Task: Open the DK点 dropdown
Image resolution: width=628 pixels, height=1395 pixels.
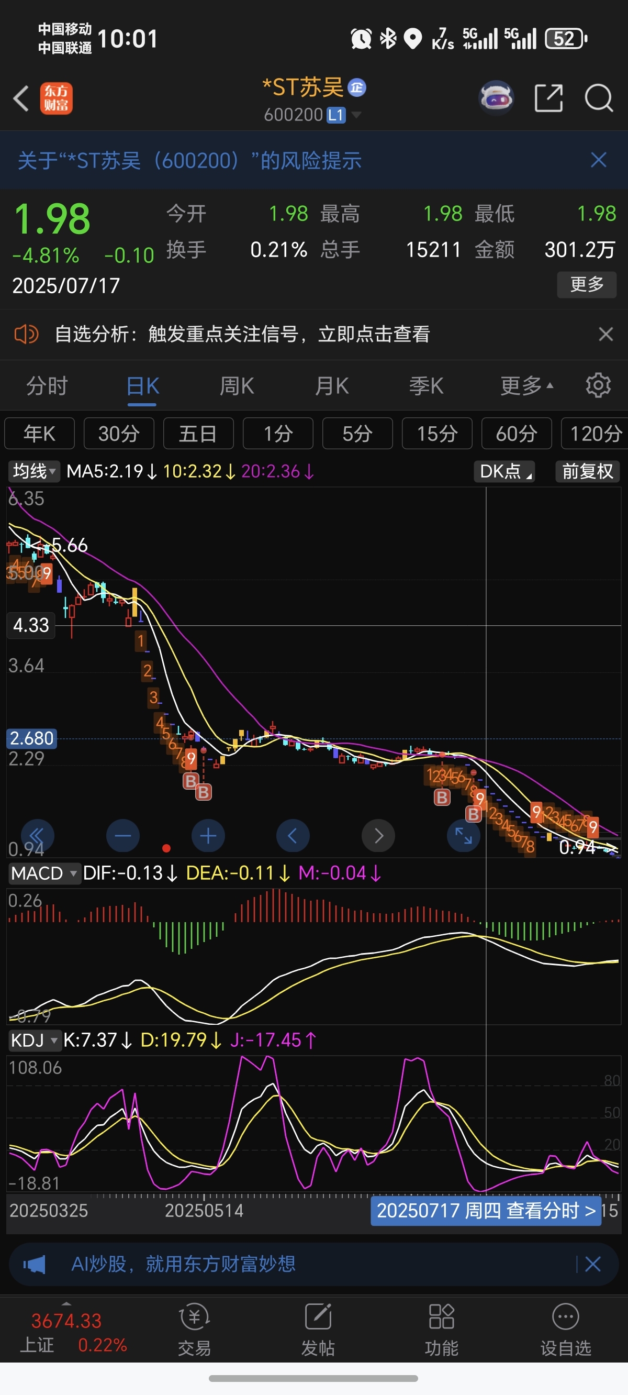Action: tap(504, 471)
